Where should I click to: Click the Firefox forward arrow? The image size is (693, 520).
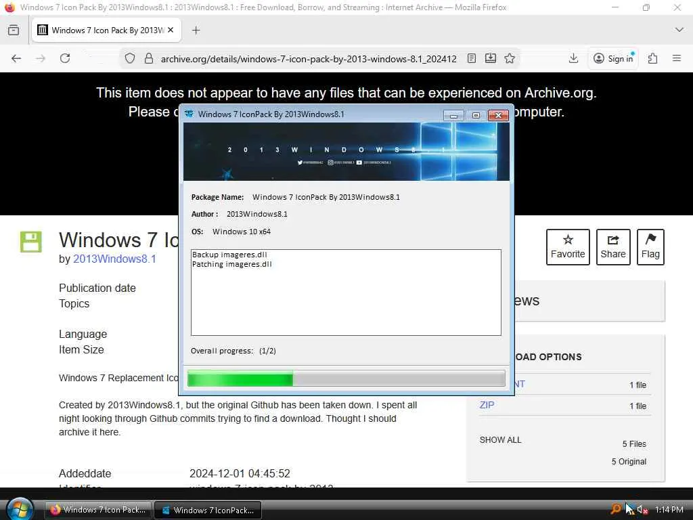(x=41, y=58)
